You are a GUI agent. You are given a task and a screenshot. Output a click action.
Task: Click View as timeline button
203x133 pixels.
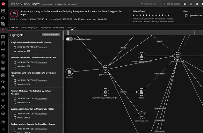coord(51,34)
